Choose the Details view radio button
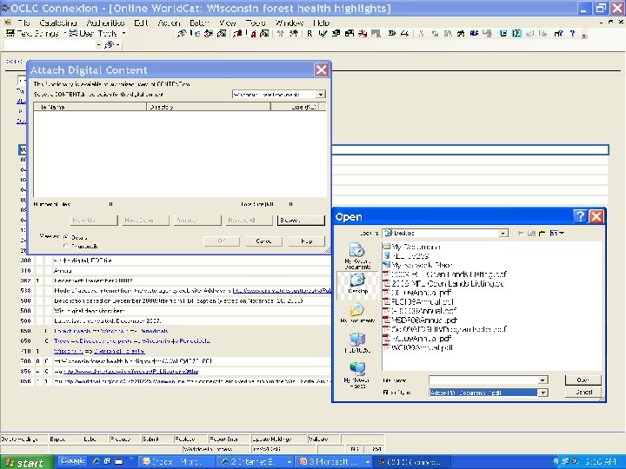 (66, 237)
